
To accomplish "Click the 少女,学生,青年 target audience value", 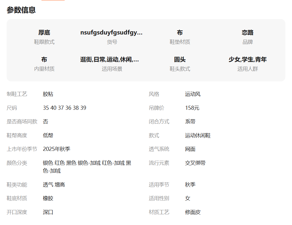I will pos(247,59).
